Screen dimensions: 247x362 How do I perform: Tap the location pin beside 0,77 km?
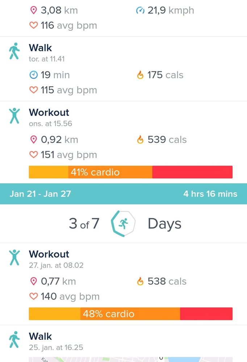[x=34, y=281]
